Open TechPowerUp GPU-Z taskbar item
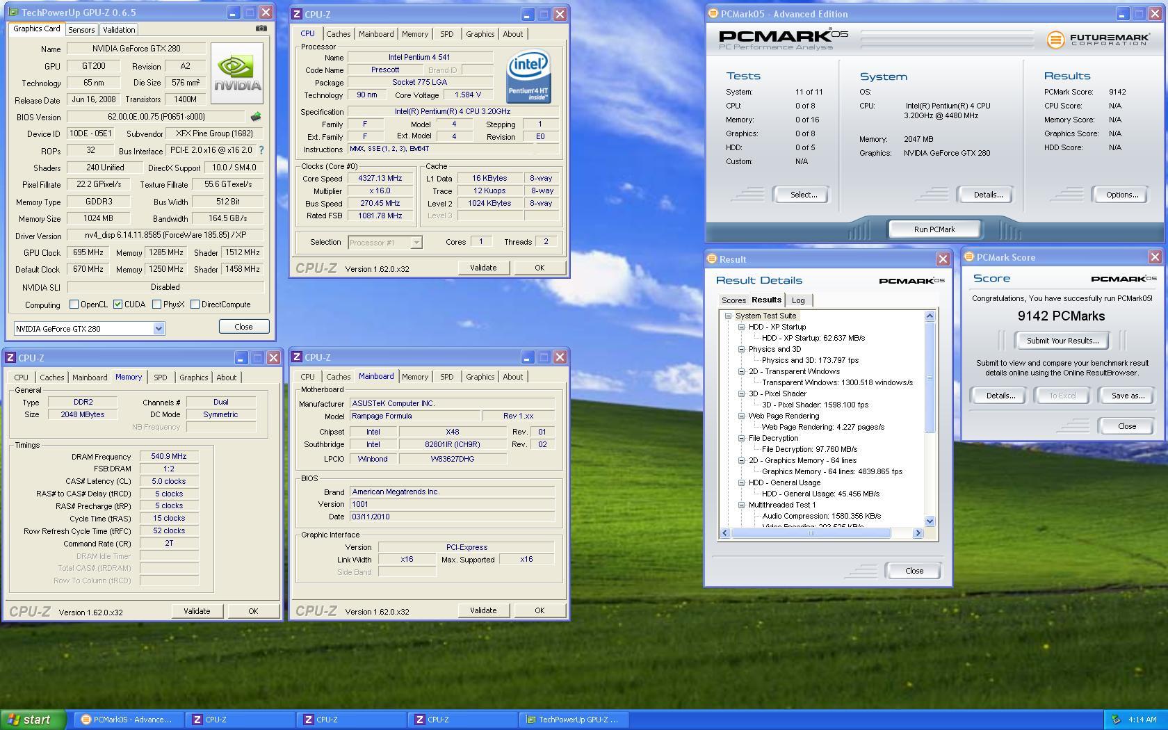 coord(574,720)
